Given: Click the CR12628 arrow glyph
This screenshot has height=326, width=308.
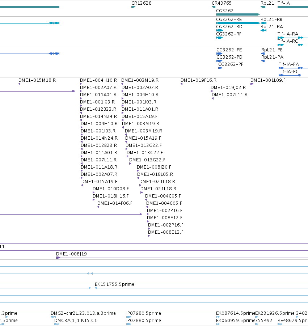Looking at the screenshot, I should [133, 7].
